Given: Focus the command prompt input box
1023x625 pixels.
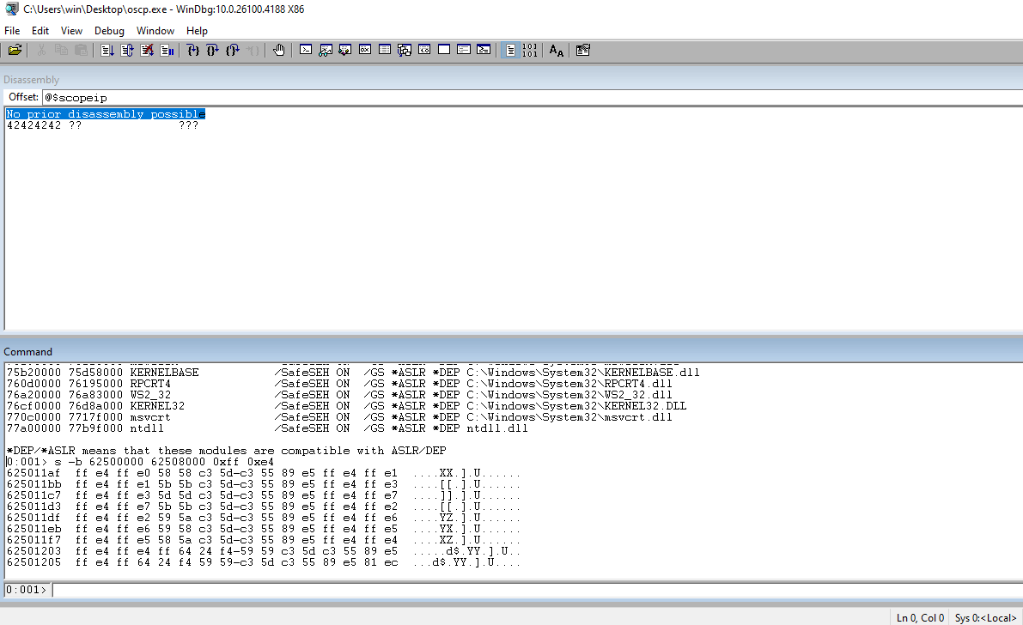Looking at the screenshot, I should (x=533, y=590).
